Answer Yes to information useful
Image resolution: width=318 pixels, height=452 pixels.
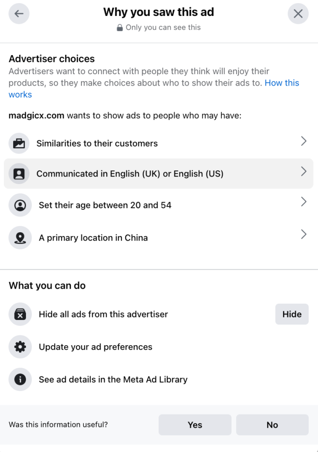point(195,425)
